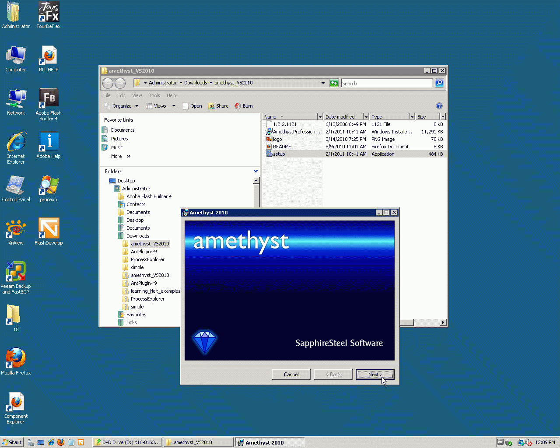
Task: Select the FlashDevelop desktop icon
Action: [x=49, y=232]
